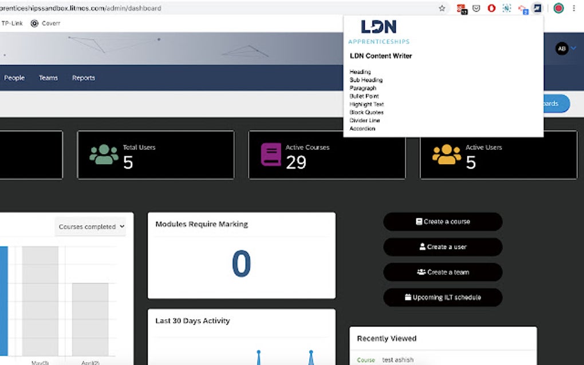Viewport: 584px width, 365px height.
Task: Open the Courses completed dropdown
Action: click(90, 227)
